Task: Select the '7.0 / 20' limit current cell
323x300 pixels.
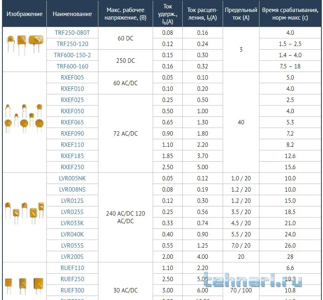Action: point(241,246)
